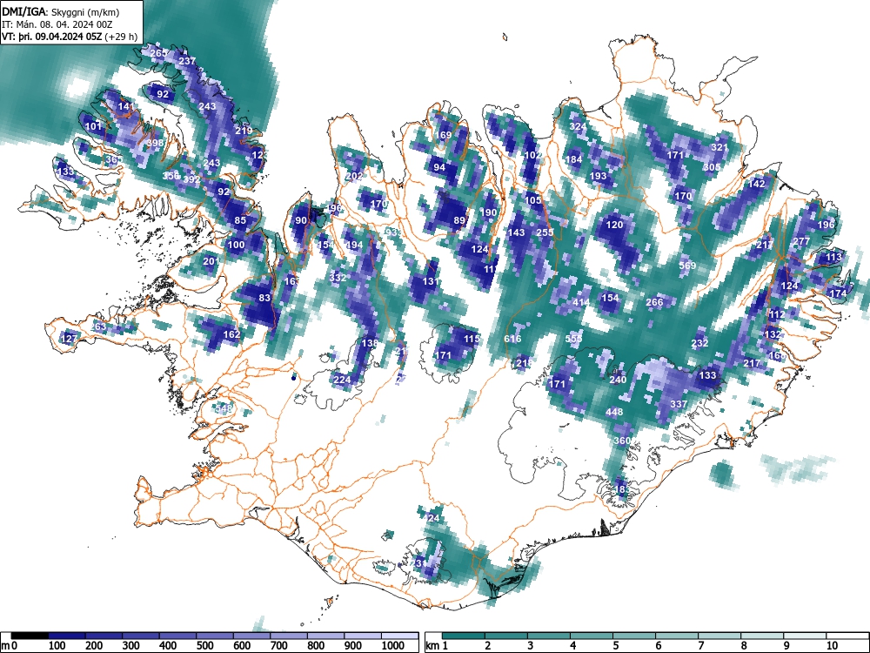The height and width of the screenshot is (653, 870).
Task: Click the visibility value 83
Action: click(x=264, y=298)
